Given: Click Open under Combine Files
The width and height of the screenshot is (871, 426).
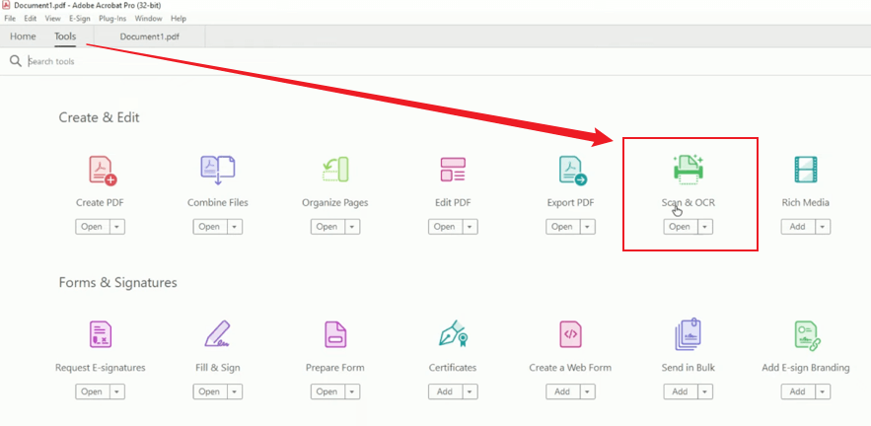Looking at the screenshot, I should pos(210,227).
